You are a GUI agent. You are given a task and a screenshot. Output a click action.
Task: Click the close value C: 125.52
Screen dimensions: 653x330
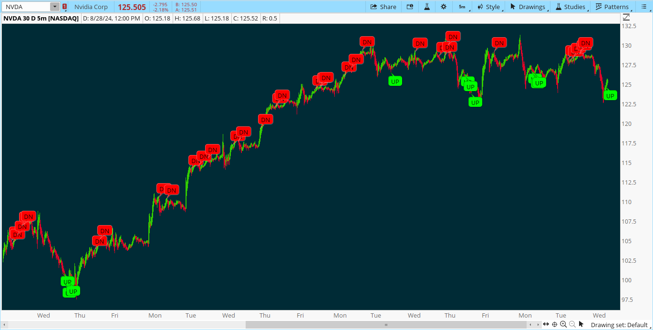(246, 18)
